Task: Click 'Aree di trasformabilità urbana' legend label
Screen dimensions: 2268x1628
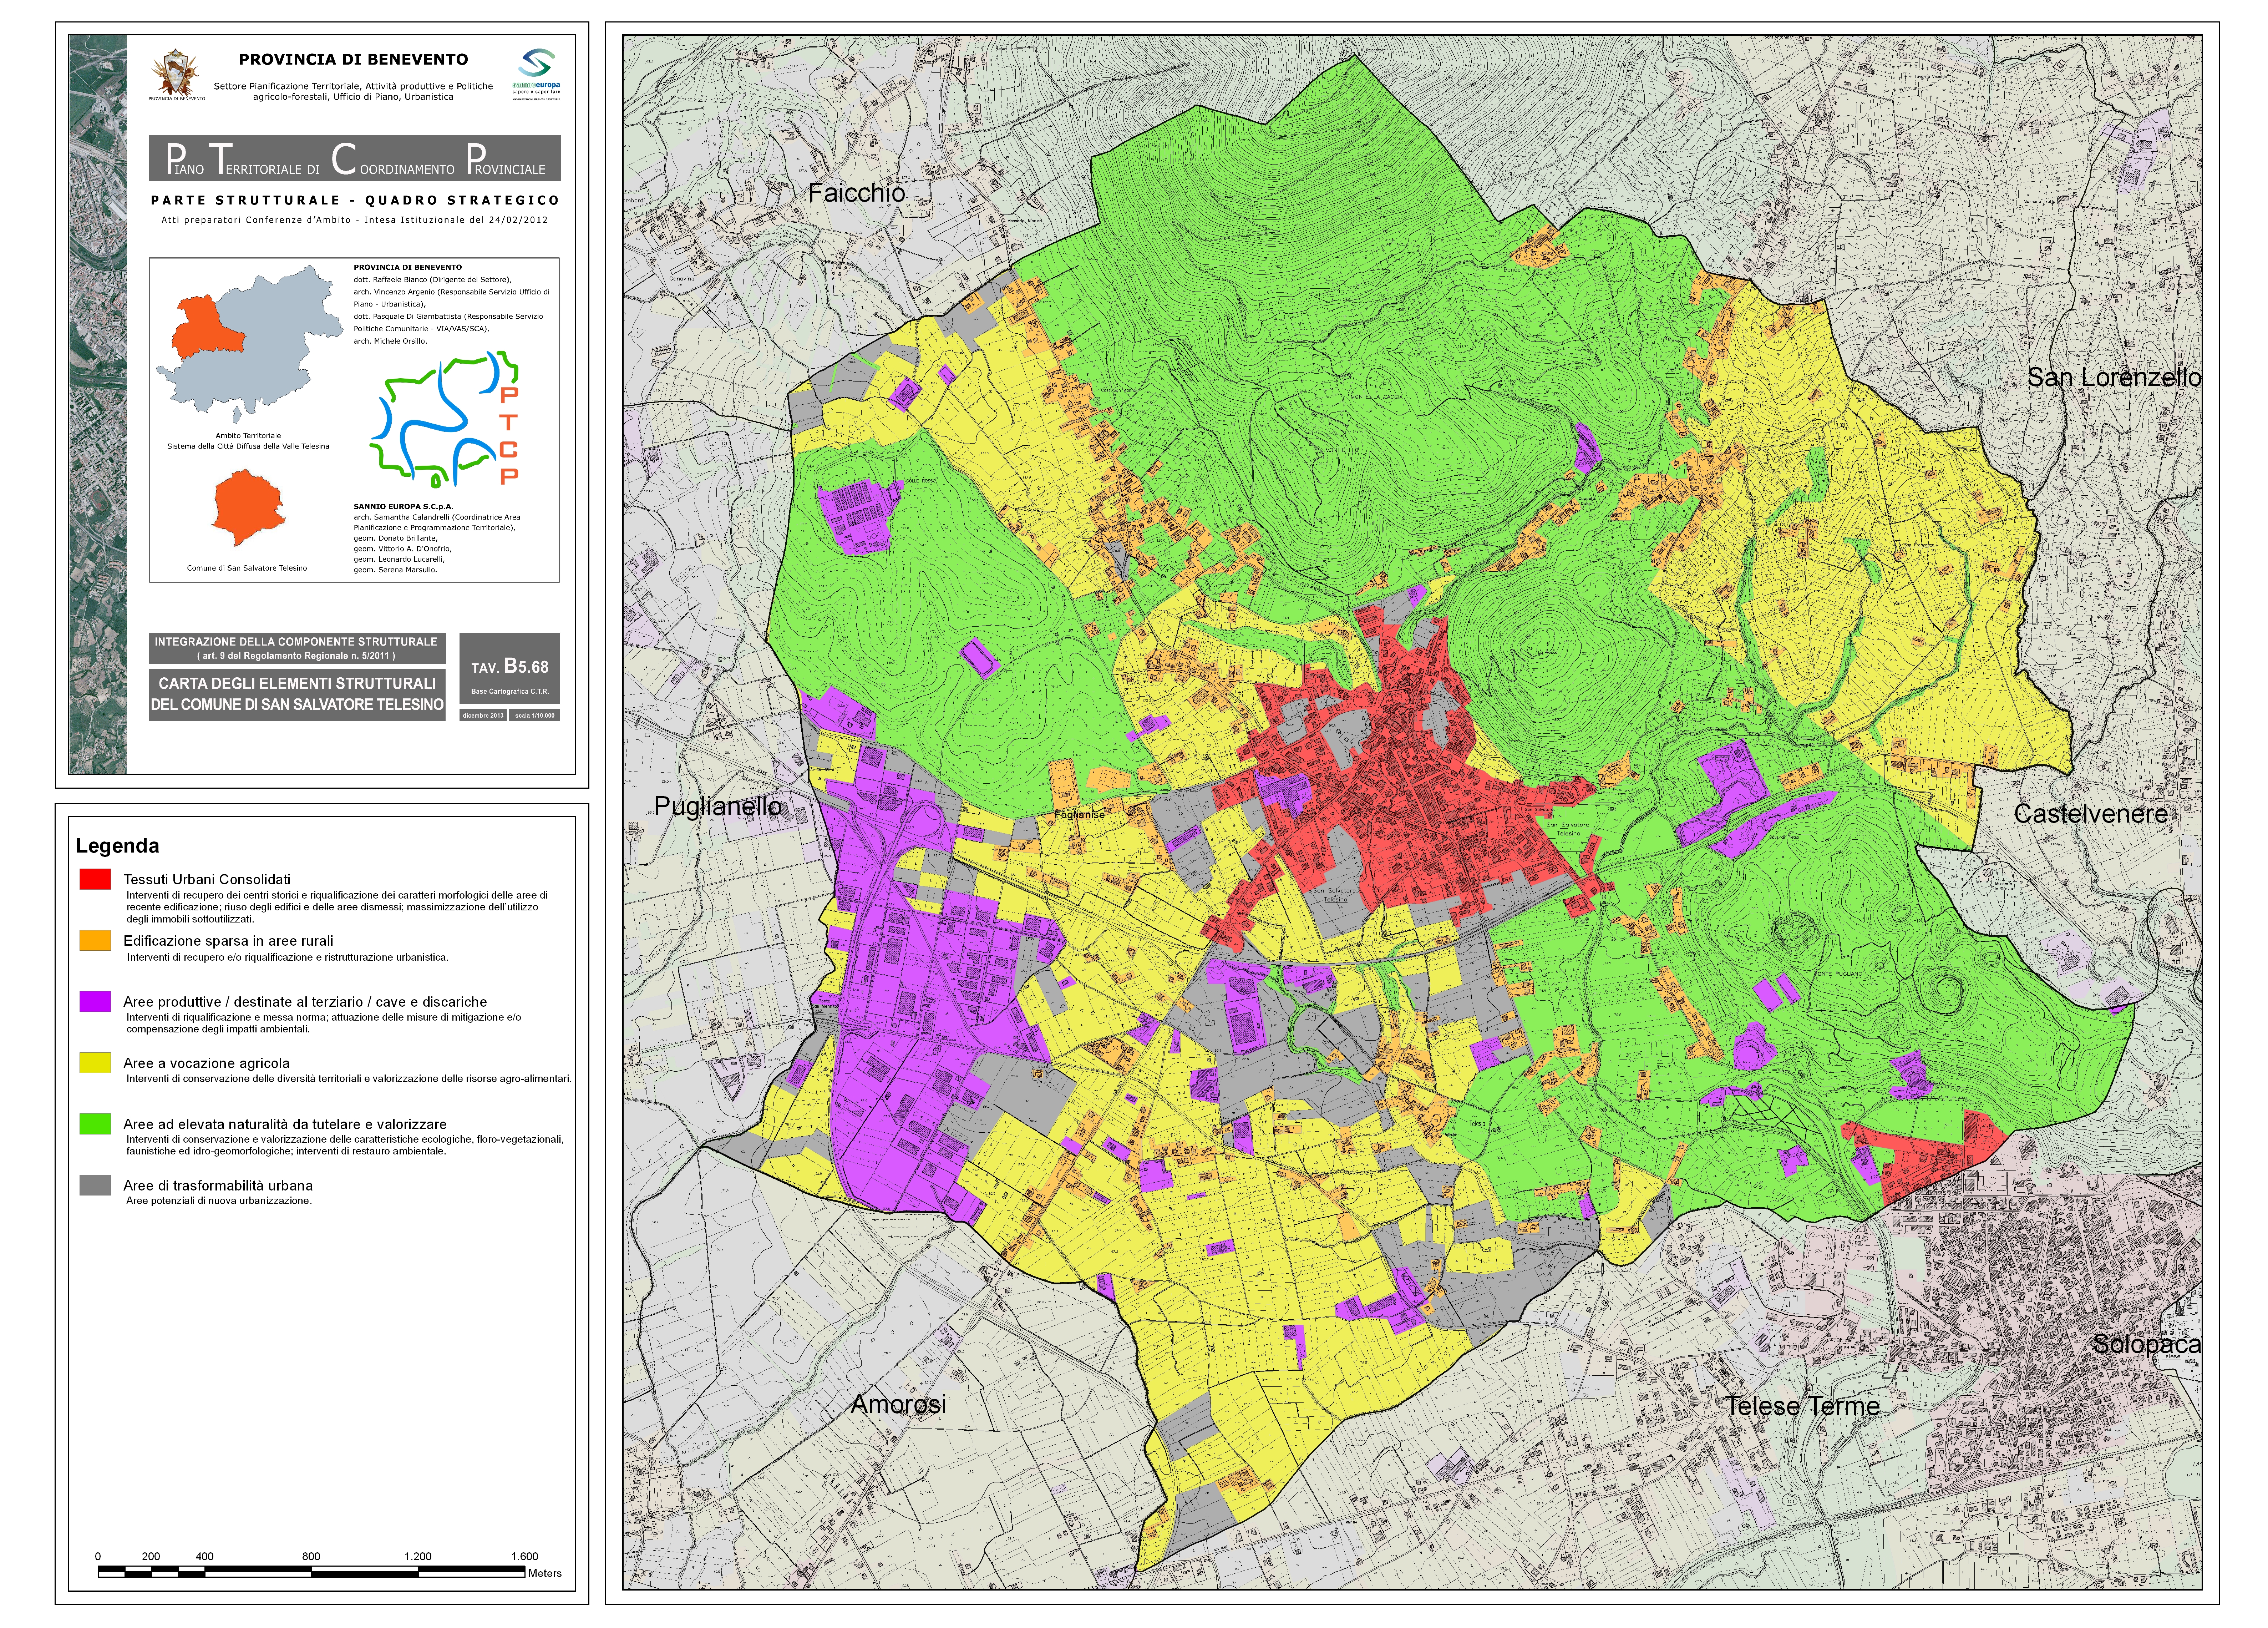Action: click(218, 1185)
